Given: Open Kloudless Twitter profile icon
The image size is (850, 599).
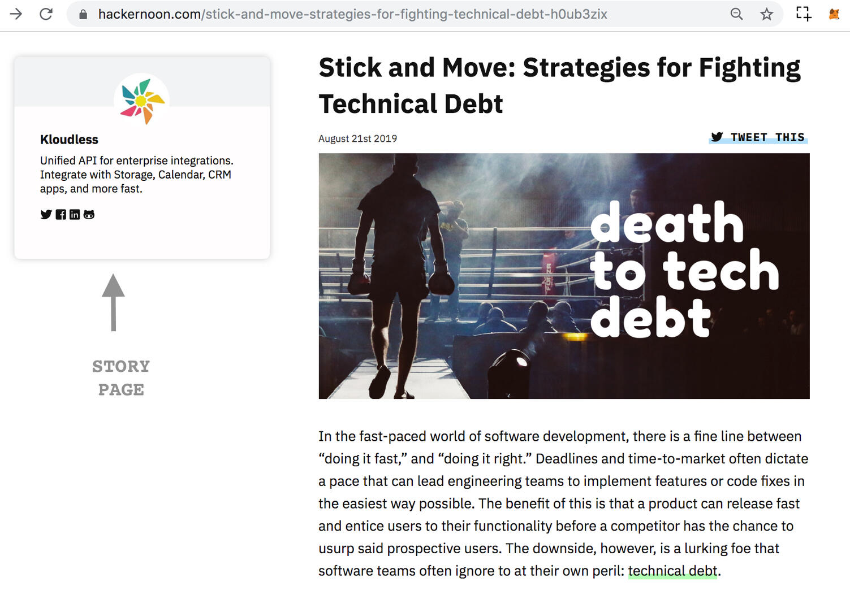Looking at the screenshot, I should [x=46, y=214].
